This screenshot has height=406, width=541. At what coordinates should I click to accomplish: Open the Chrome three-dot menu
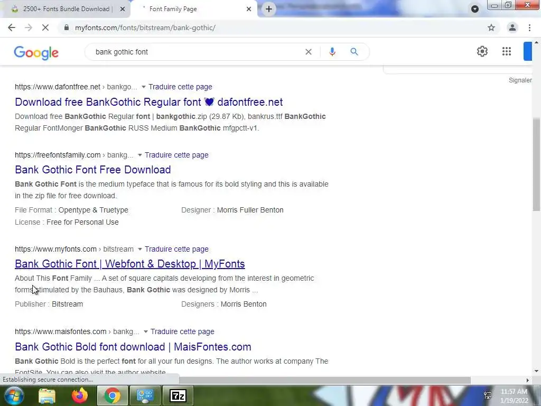(x=529, y=27)
